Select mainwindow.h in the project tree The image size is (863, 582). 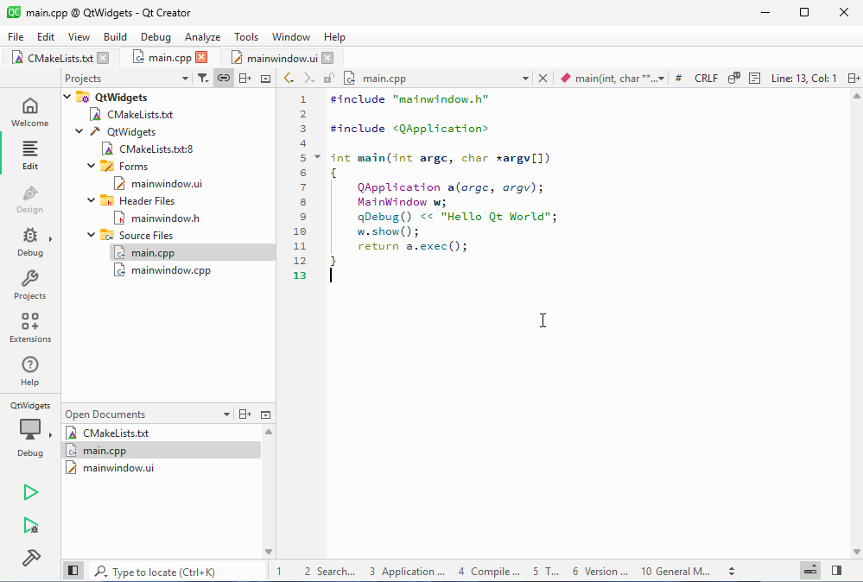pos(165,218)
